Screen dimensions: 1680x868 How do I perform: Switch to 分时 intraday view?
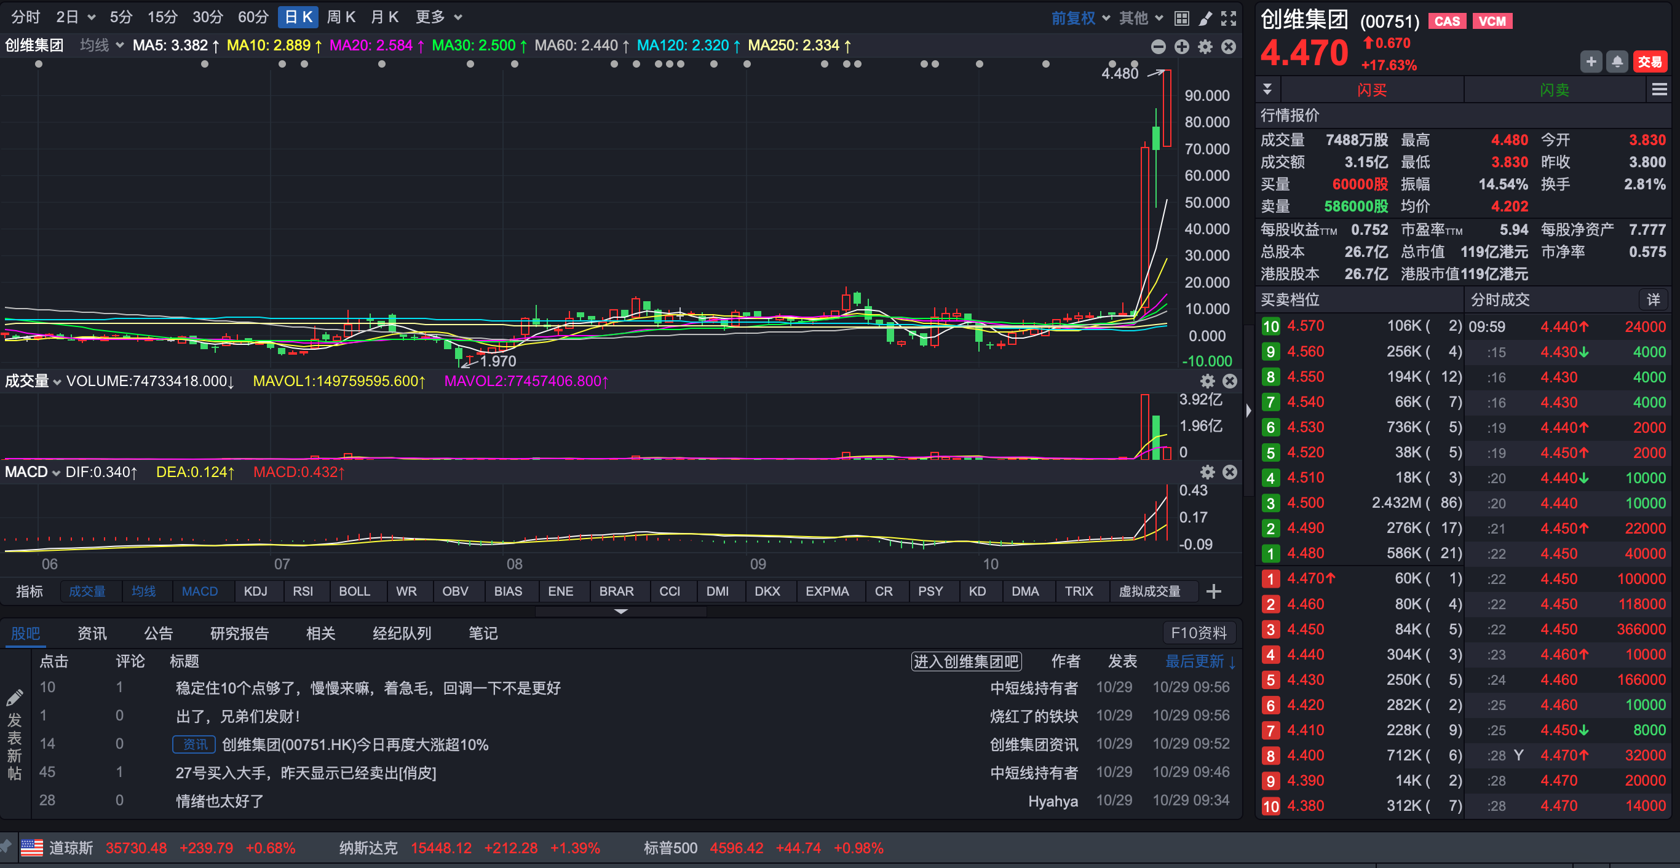[x=25, y=17]
